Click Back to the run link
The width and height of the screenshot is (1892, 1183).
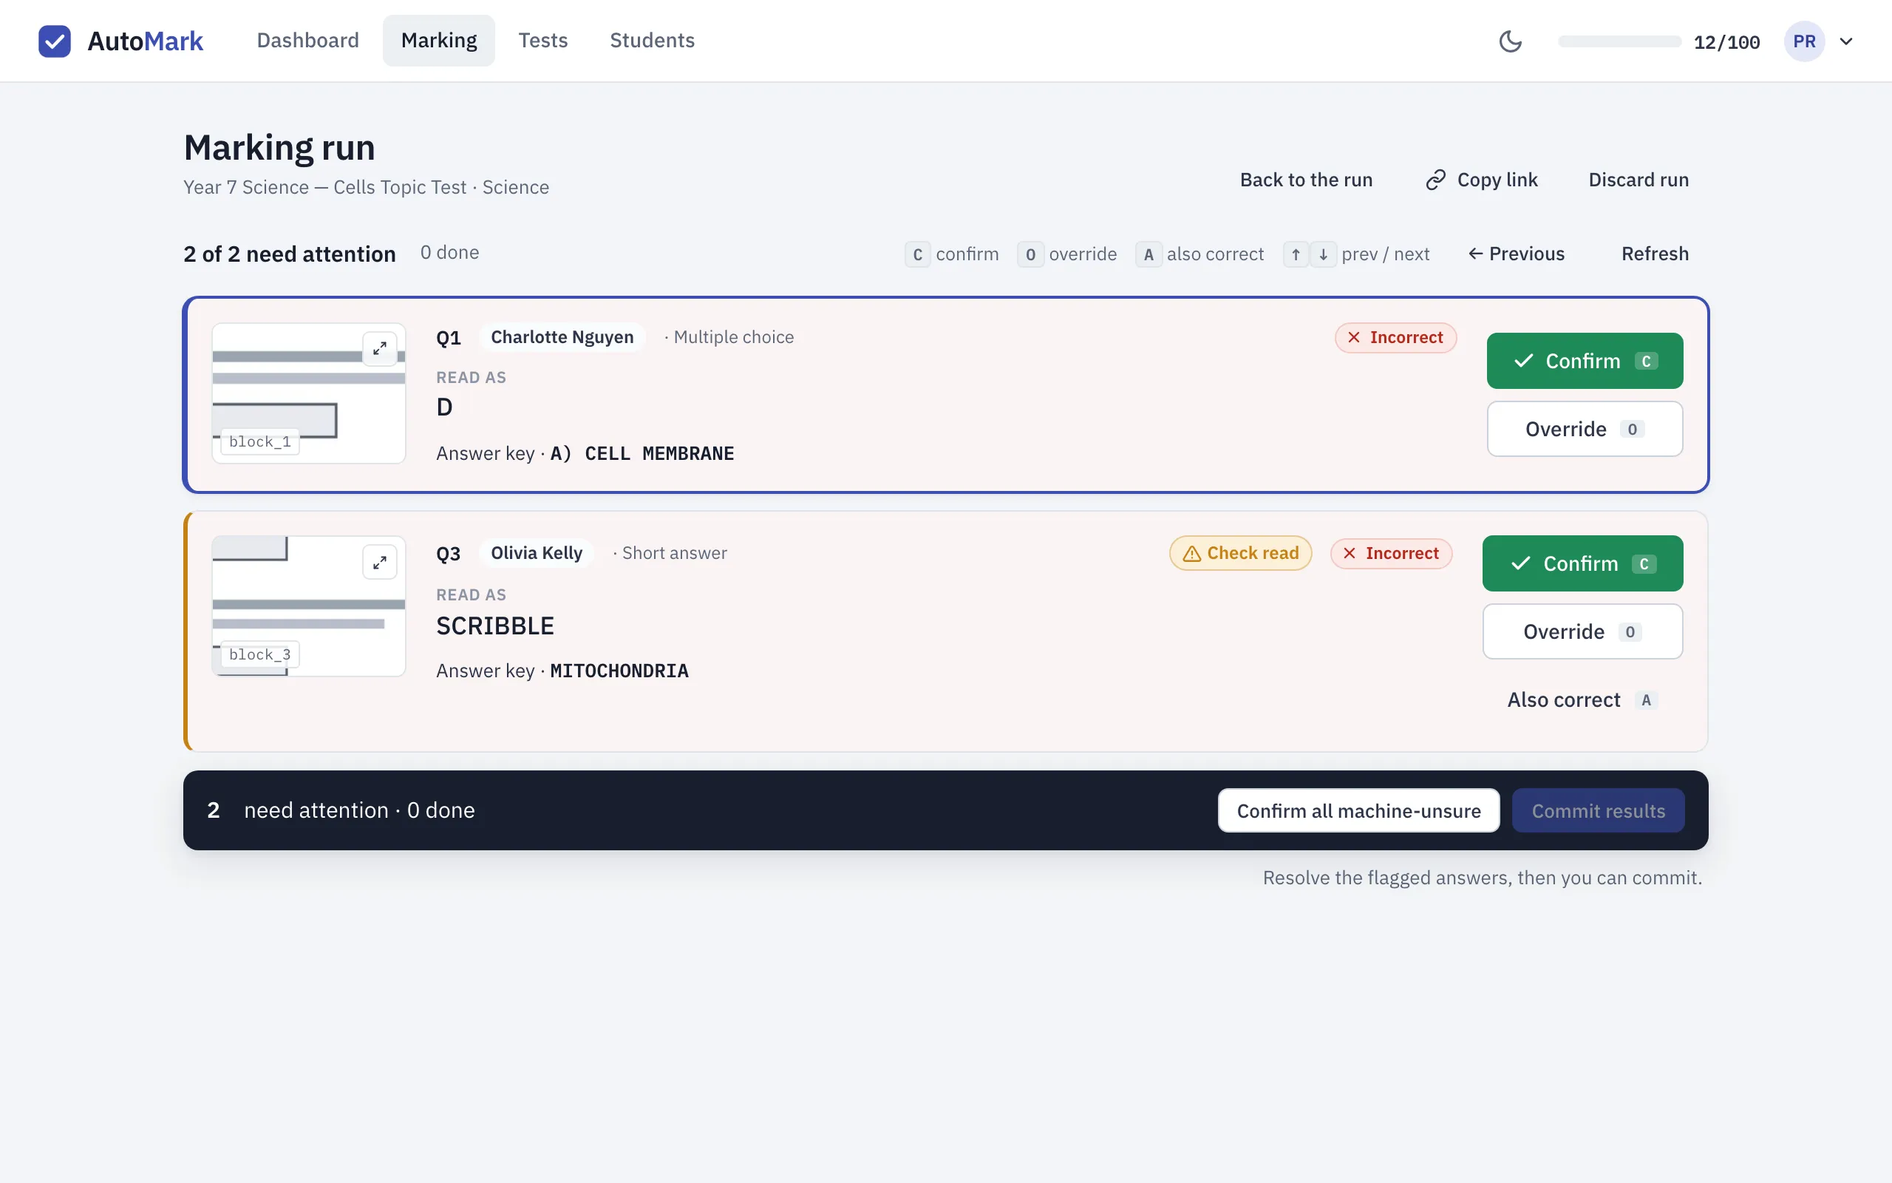tap(1306, 180)
